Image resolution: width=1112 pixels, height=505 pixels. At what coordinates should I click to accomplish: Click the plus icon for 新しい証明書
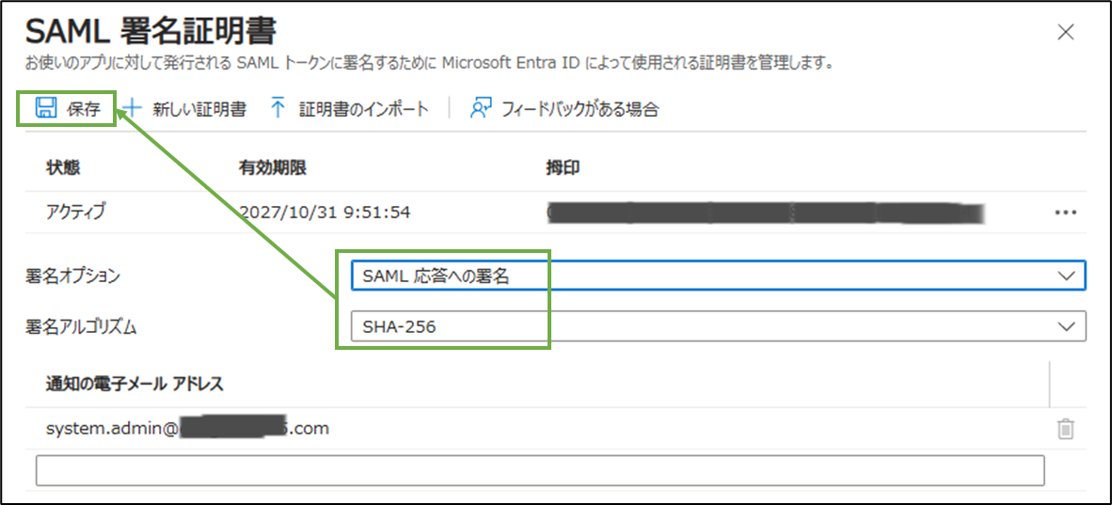click(132, 108)
